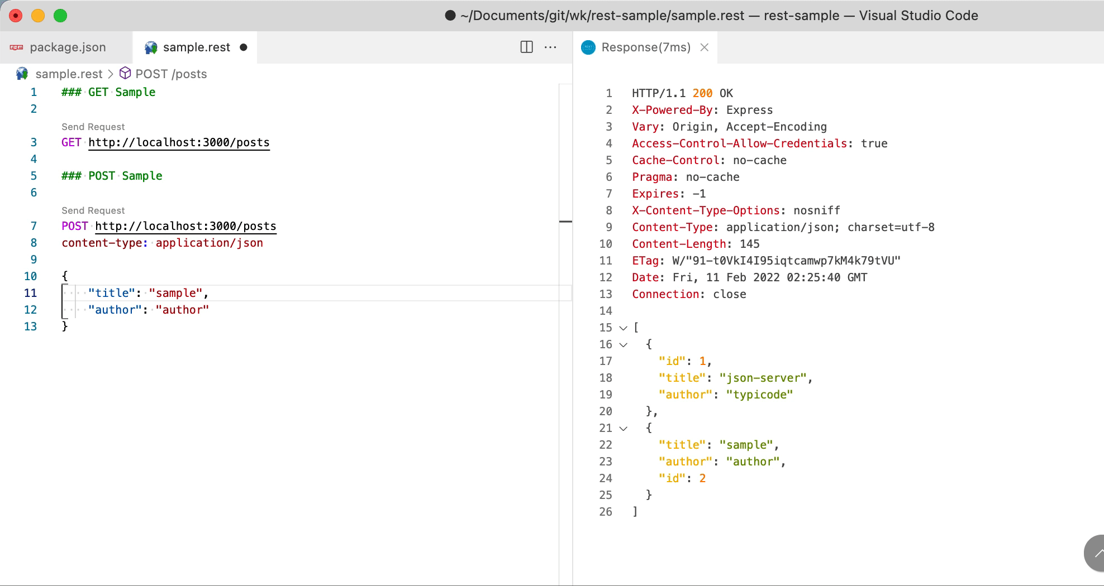Open the POST localhost:3000/posts URL
This screenshot has width=1104, height=586.
(185, 226)
